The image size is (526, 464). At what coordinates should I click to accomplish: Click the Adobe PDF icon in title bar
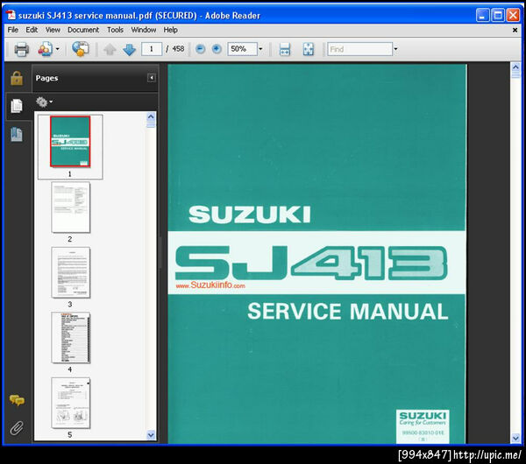pyautogui.click(x=11, y=16)
